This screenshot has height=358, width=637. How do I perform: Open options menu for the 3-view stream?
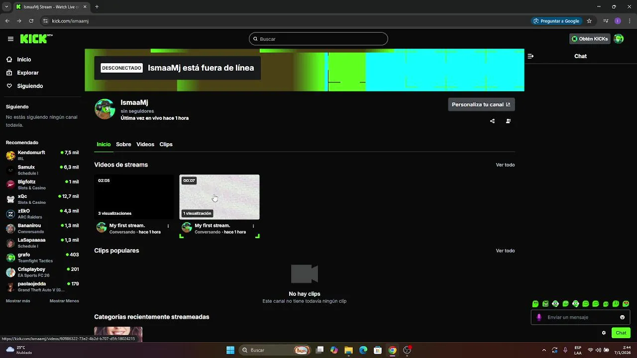click(x=168, y=226)
